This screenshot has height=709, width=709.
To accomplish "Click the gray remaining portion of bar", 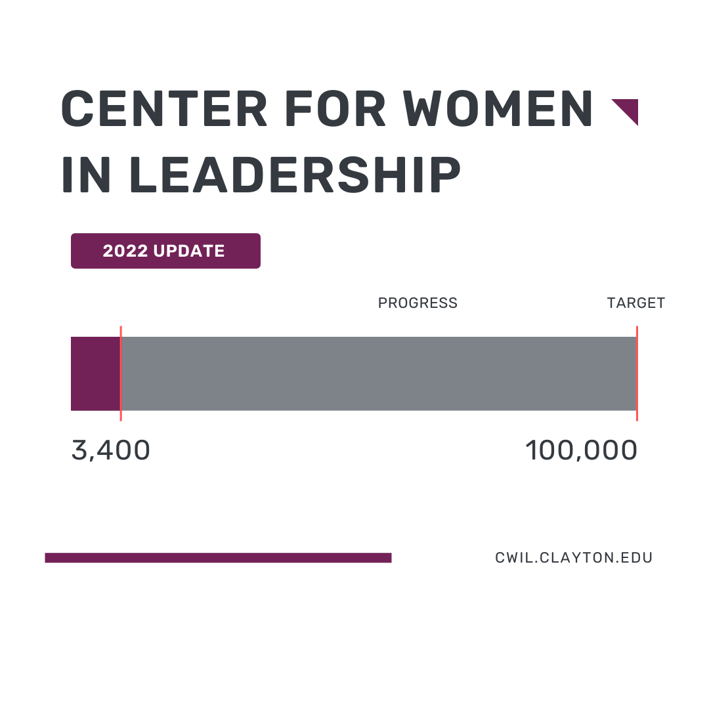I will pos(379,374).
